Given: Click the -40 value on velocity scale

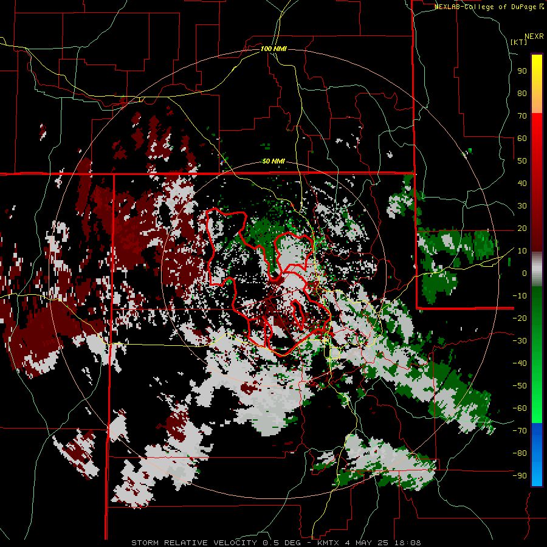Looking at the screenshot, I should point(520,363).
